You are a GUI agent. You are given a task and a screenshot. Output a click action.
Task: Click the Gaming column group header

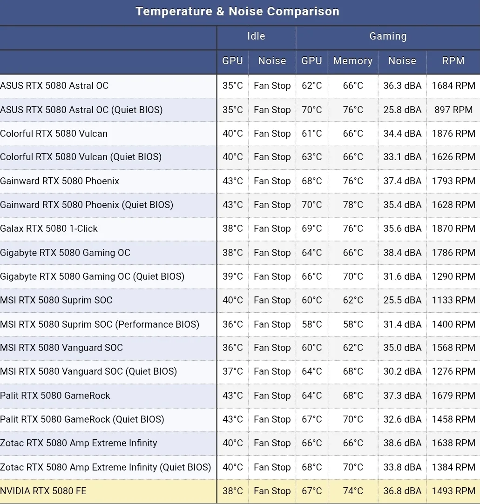point(388,36)
